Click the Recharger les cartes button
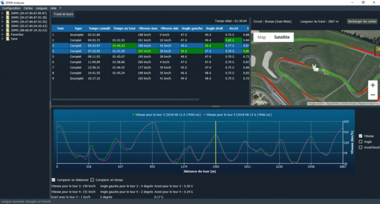This screenshot has height=204, width=380. pos(362,21)
